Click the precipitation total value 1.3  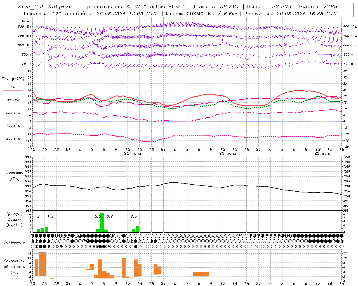[x=50, y=216]
